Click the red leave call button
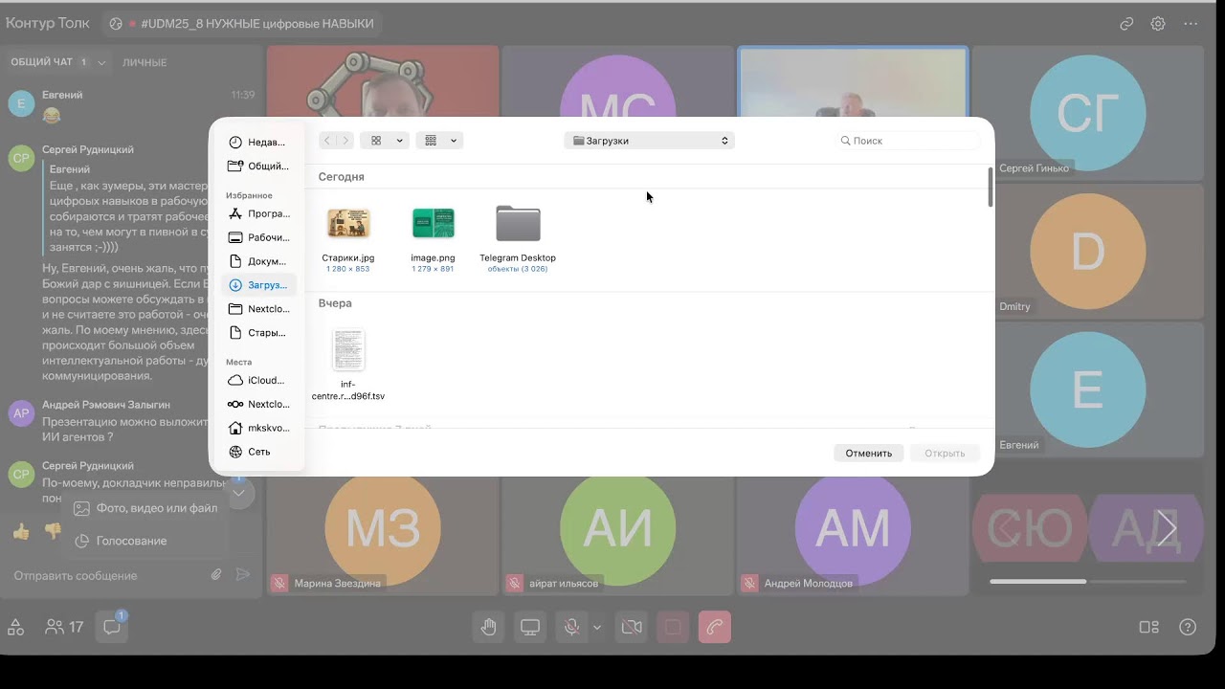1225x689 pixels. [715, 627]
